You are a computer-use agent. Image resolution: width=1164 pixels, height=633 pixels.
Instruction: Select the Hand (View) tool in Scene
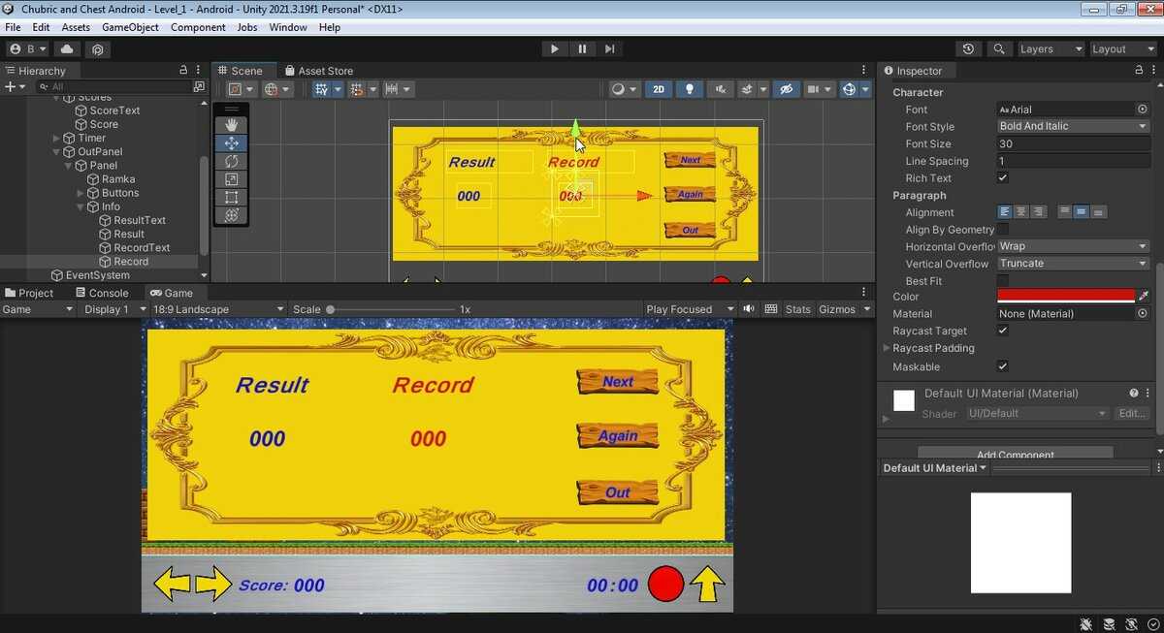(231, 125)
